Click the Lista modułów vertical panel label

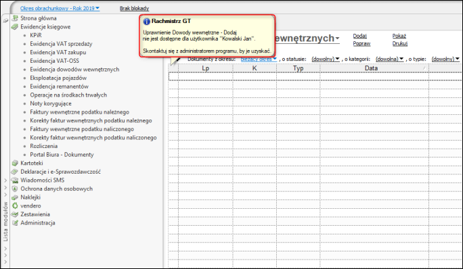(5, 221)
